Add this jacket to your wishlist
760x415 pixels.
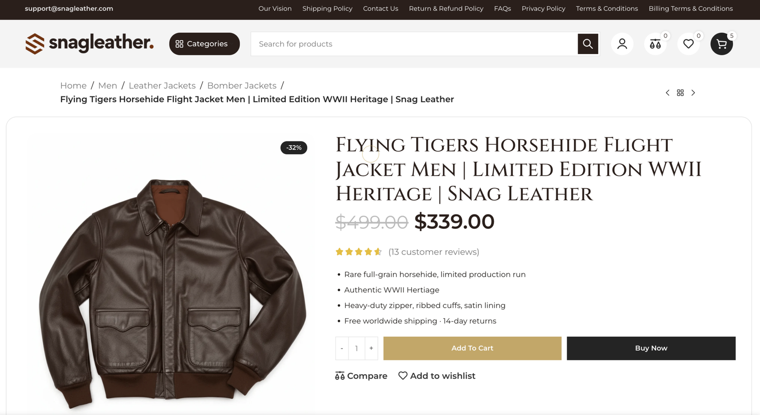point(436,376)
